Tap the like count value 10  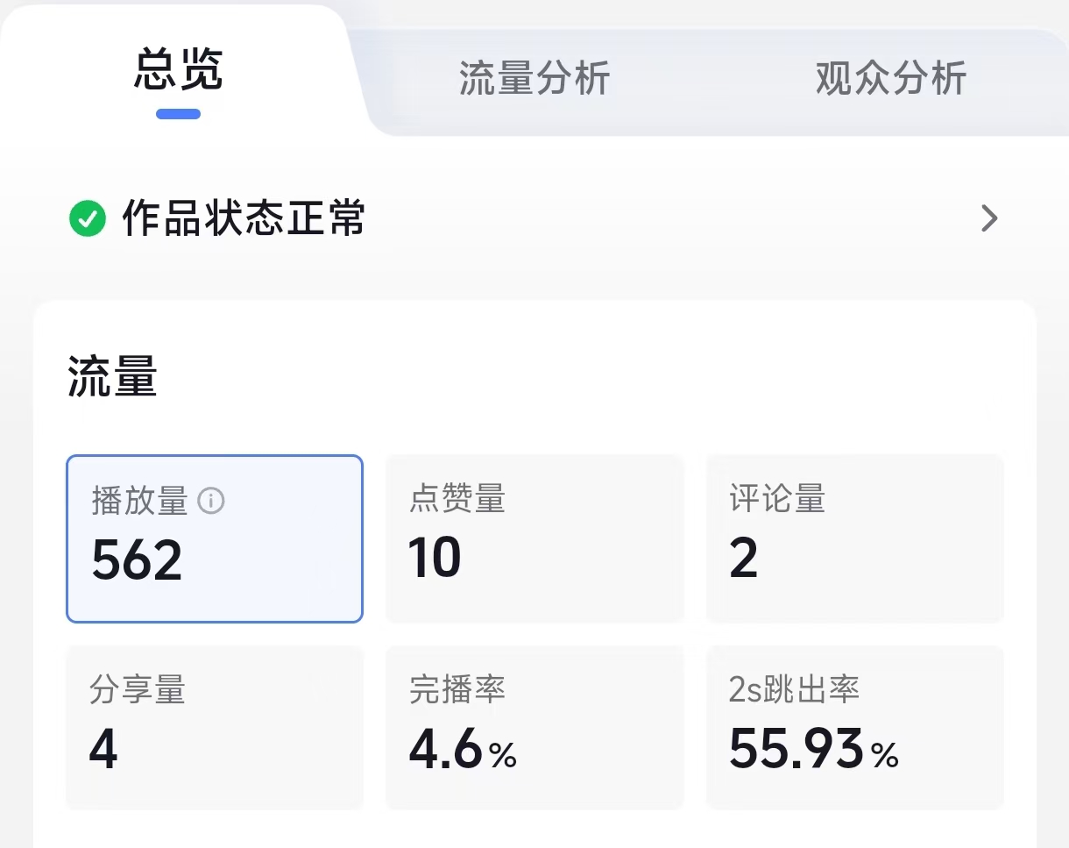435,558
